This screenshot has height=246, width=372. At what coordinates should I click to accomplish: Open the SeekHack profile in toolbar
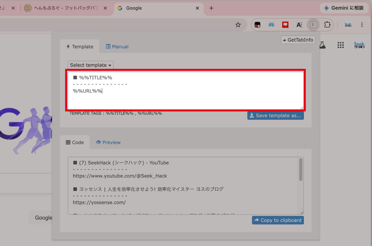[x=348, y=25]
